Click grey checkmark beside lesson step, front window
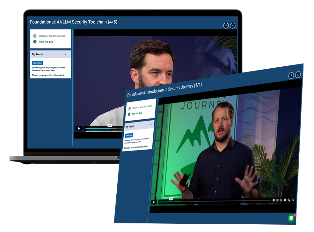Screen dimensions: 314x232 tap(129, 108)
